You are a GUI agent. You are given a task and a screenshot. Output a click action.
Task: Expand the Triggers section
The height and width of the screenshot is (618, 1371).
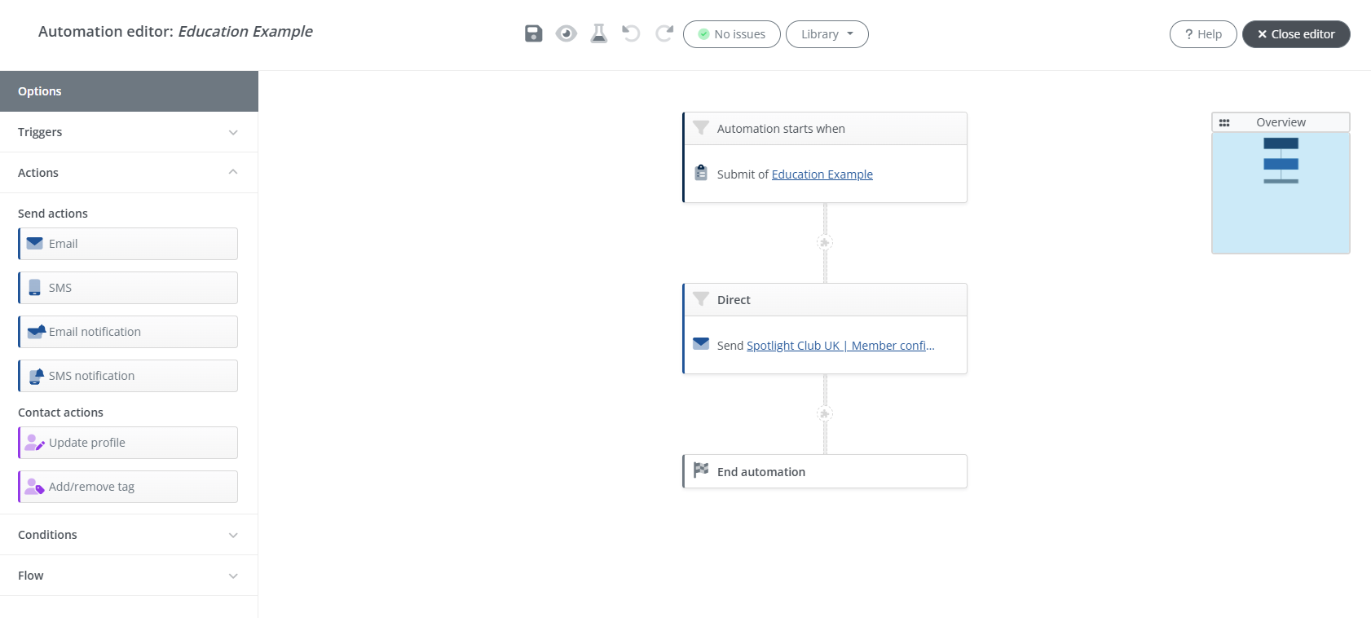click(129, 132)
